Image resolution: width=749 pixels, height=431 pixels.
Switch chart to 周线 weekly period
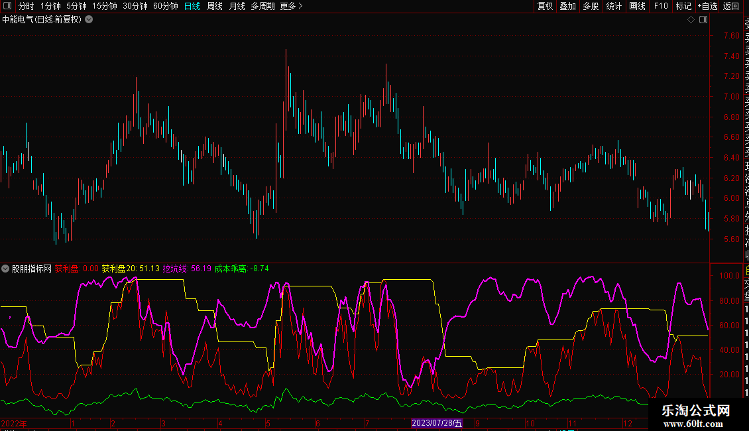click(215, 6)
